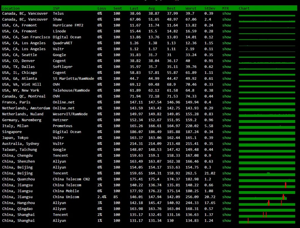Click the Sent column header

(117, 8)
